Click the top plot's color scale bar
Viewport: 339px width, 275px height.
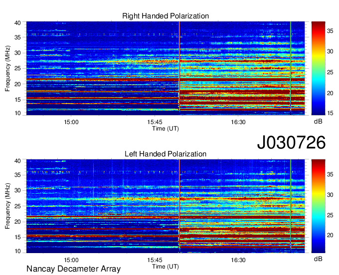(318, 68)
